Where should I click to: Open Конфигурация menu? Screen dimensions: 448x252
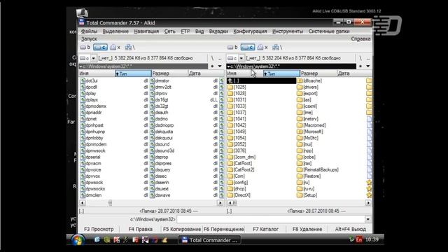(250, 31)
